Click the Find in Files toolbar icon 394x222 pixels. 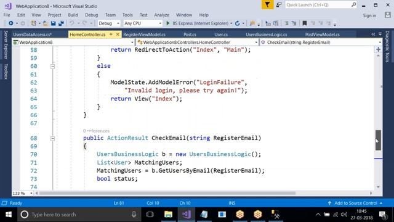252,23
